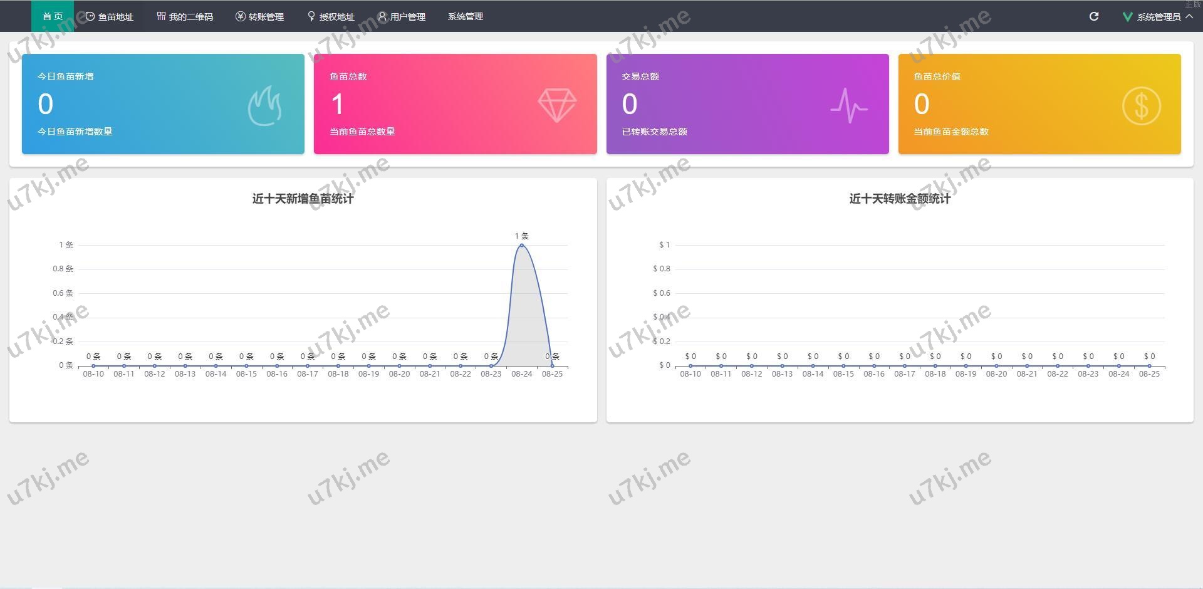Click the 08-25 data point on transfer chart
This screenshot has height=589, width=1203.
[1149, 365]
